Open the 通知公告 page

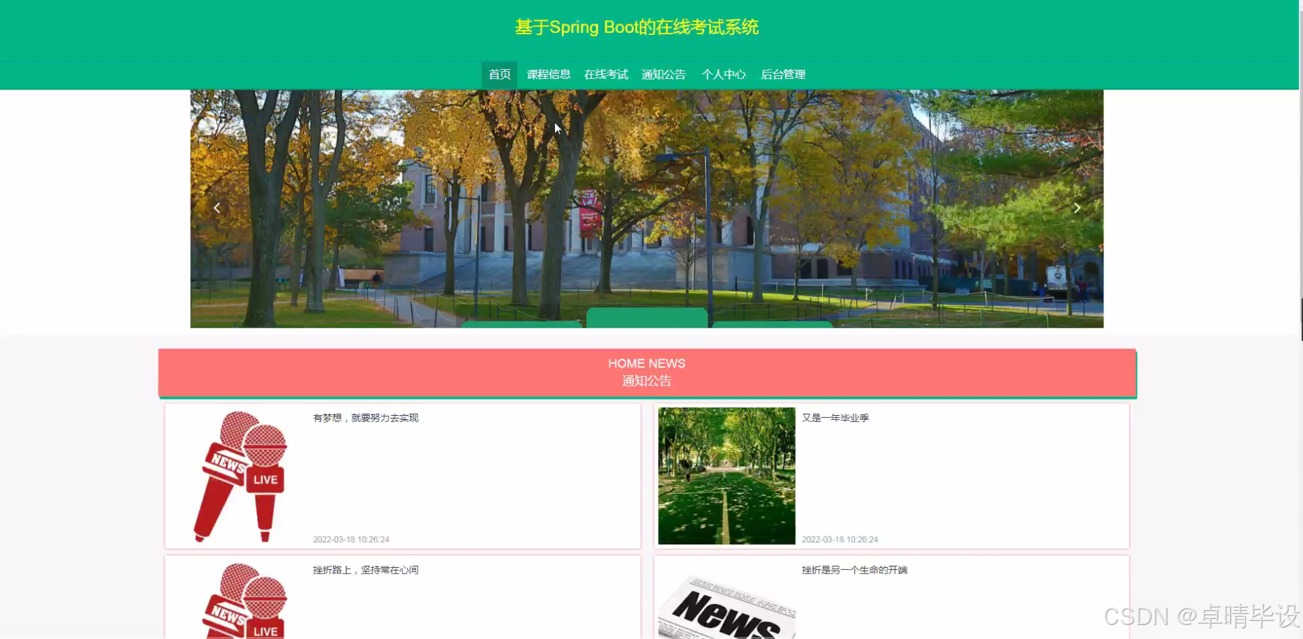pos(662,74)
